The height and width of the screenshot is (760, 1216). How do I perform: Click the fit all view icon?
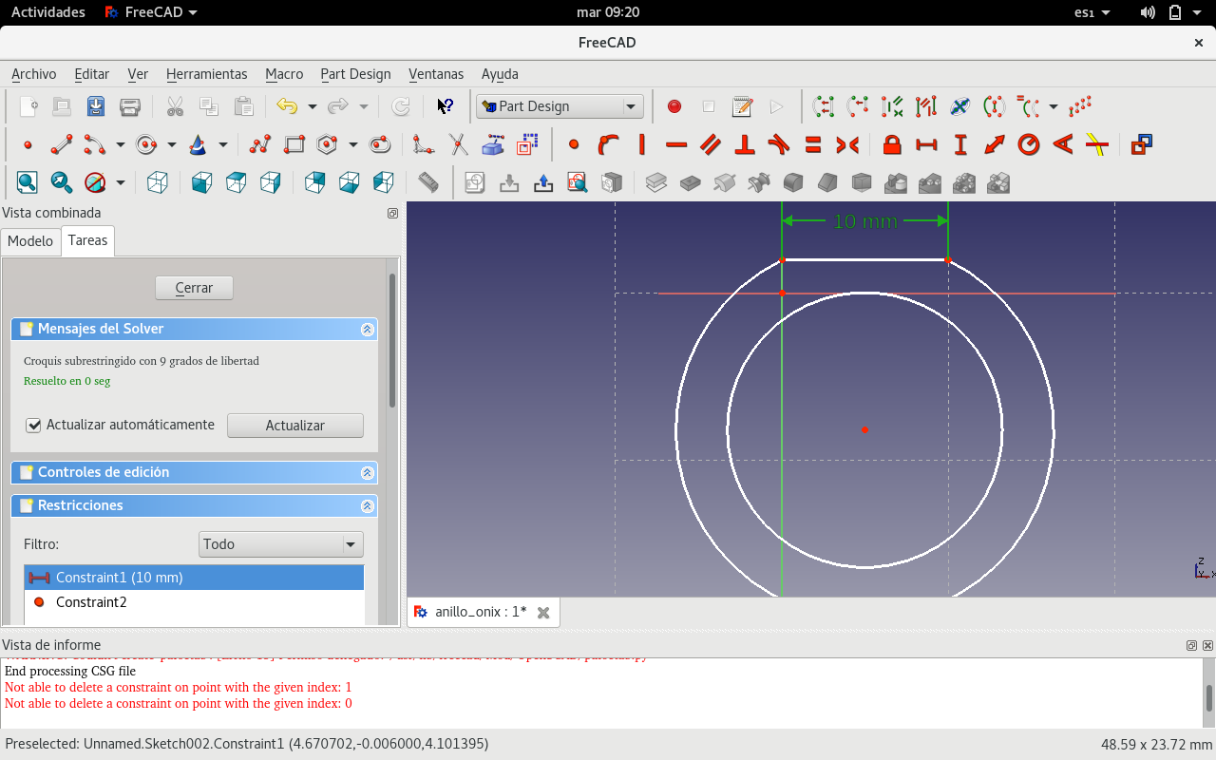pyautogui.click(x=27, y=181)
